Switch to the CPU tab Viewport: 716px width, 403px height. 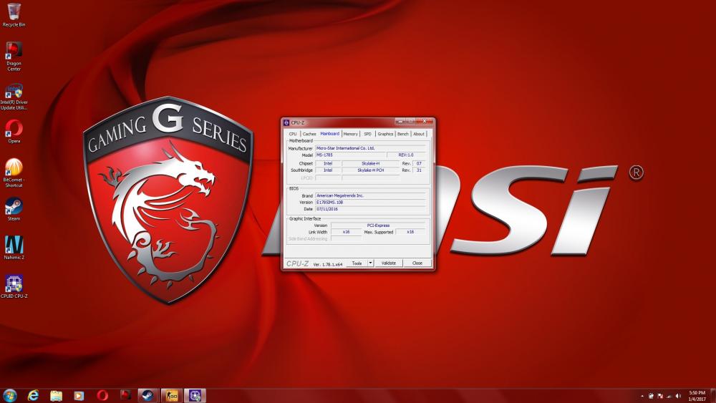point(293,134)
